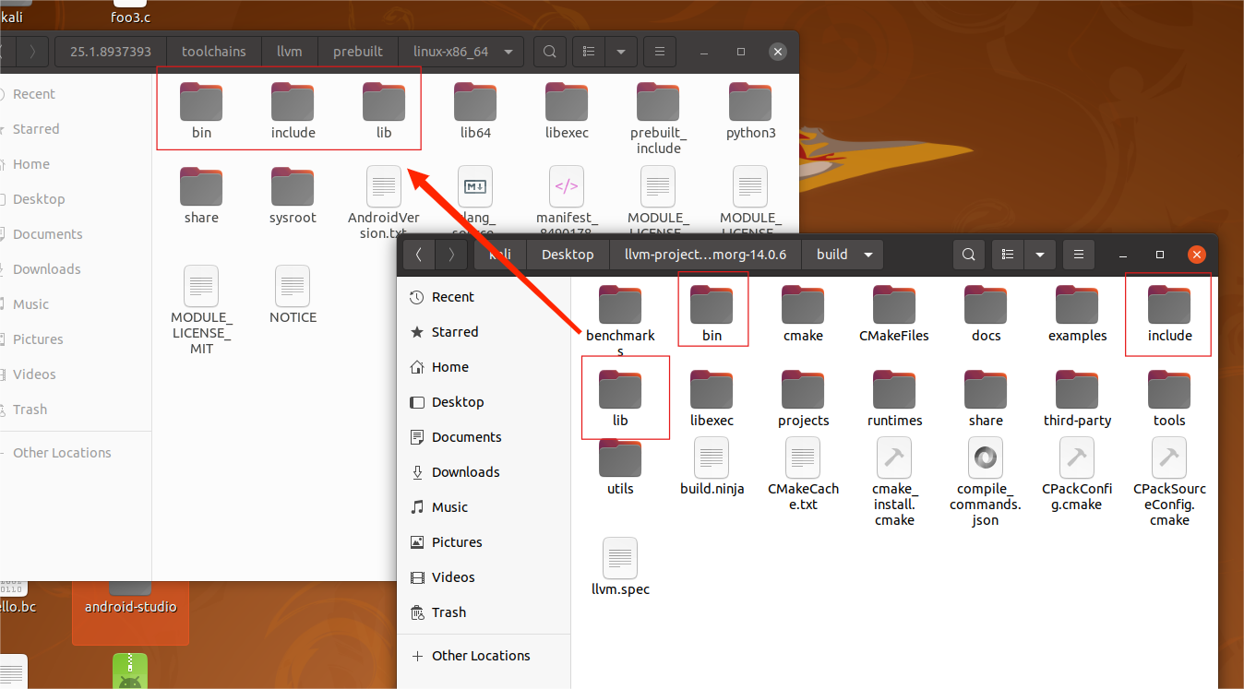
Task: Select the tools folder
Action: pyautogui.click(x=1169, y=398)
